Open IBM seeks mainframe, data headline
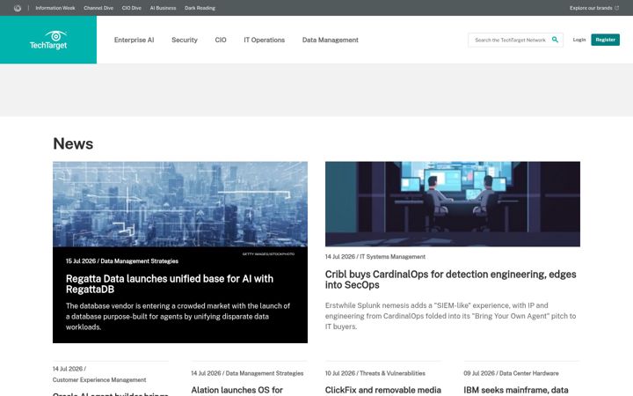This screenshot has height=396, width=633. click(516, 391)
